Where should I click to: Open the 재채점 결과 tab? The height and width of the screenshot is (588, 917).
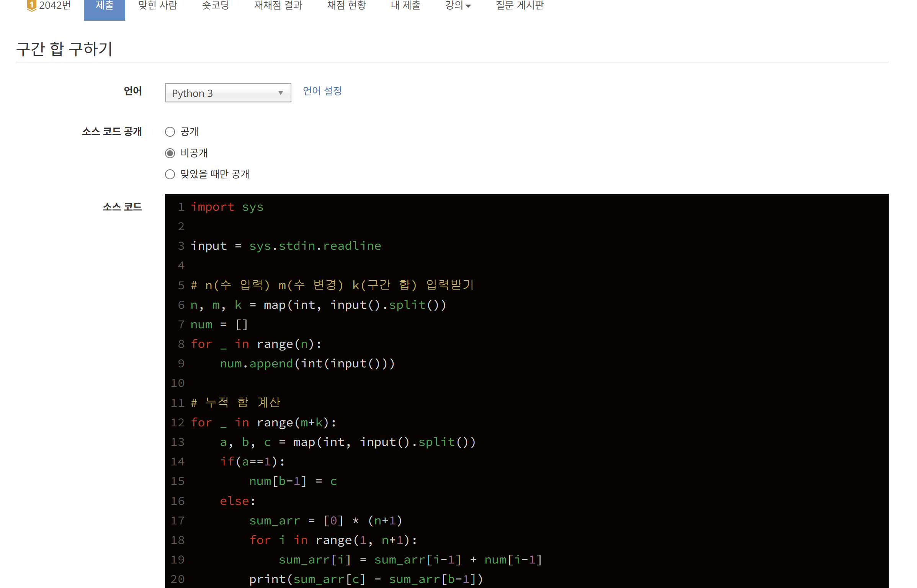click(278, 5)
